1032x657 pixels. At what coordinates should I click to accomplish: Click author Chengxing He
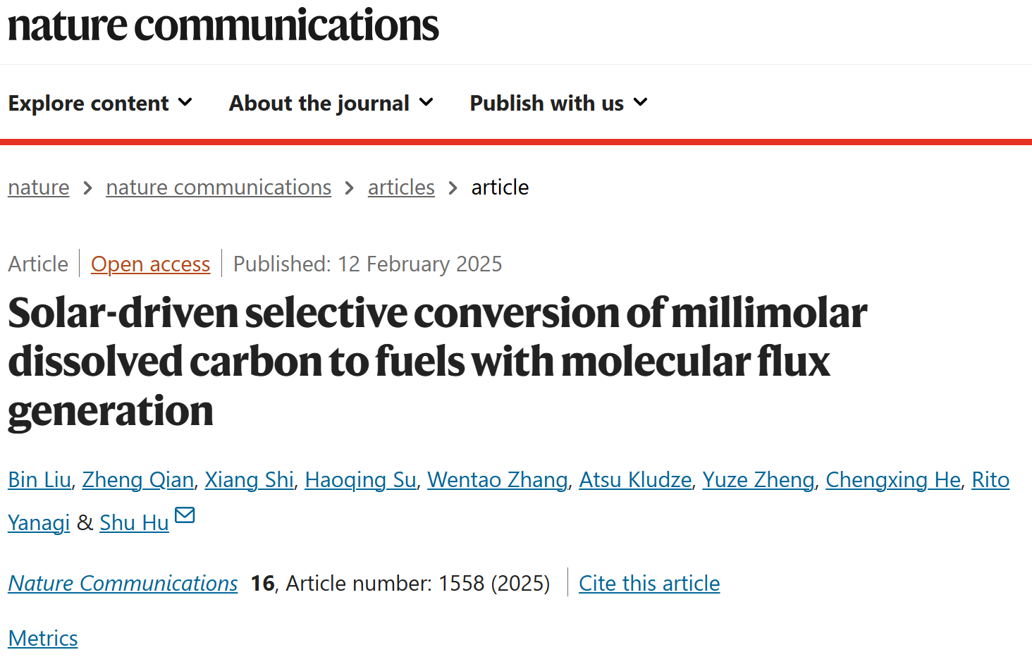893,480
